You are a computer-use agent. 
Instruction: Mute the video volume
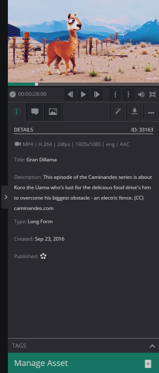click(x=142, y=95)
